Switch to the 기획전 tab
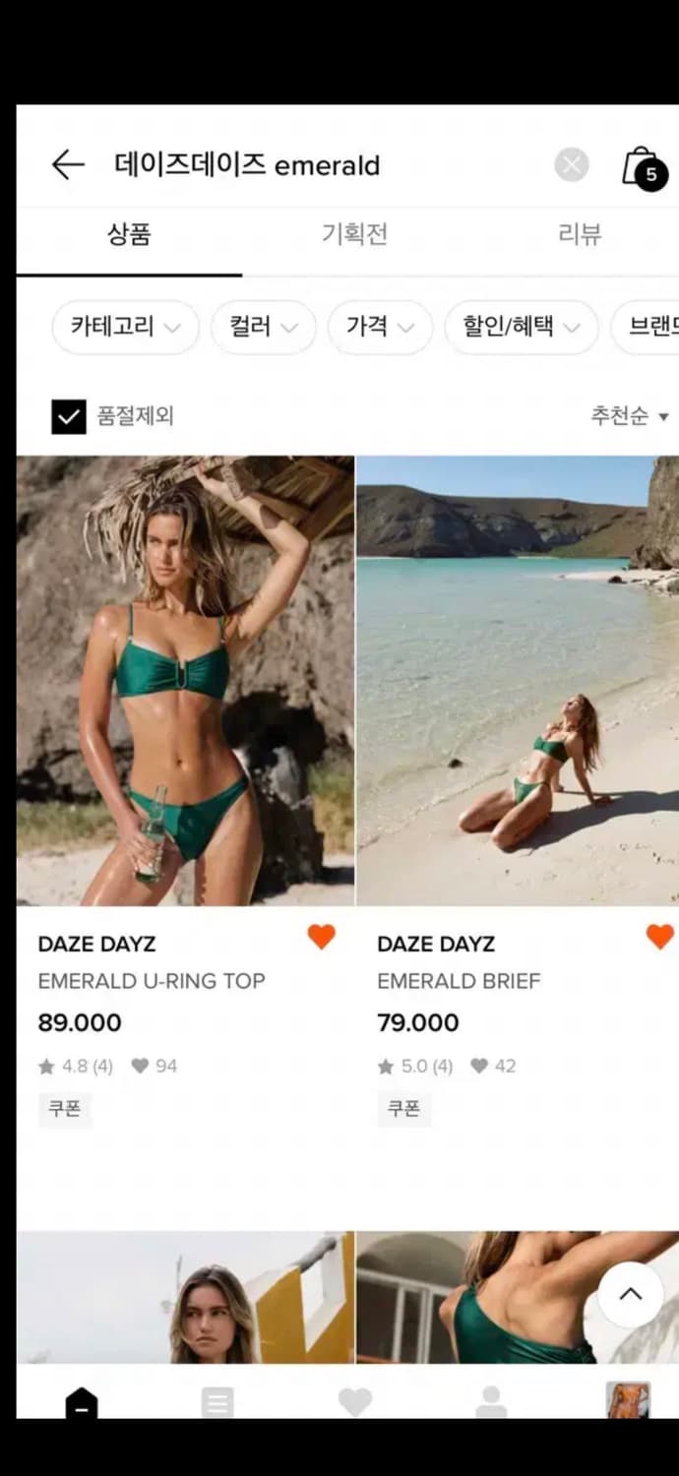Viewport: 679px width, 1476px height. [354, 234]
